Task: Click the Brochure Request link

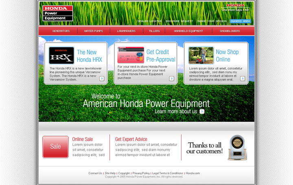Action: tap(179, 21)
